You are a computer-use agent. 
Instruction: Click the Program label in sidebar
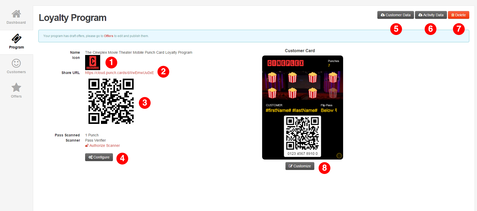(x=17, y=47)
